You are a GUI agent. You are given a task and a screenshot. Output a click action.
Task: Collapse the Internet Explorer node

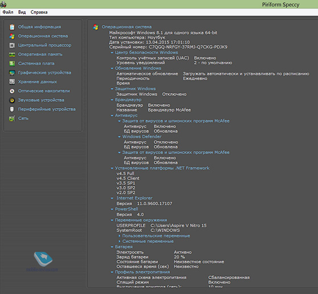pyautogui.click(x=112, y=198)
